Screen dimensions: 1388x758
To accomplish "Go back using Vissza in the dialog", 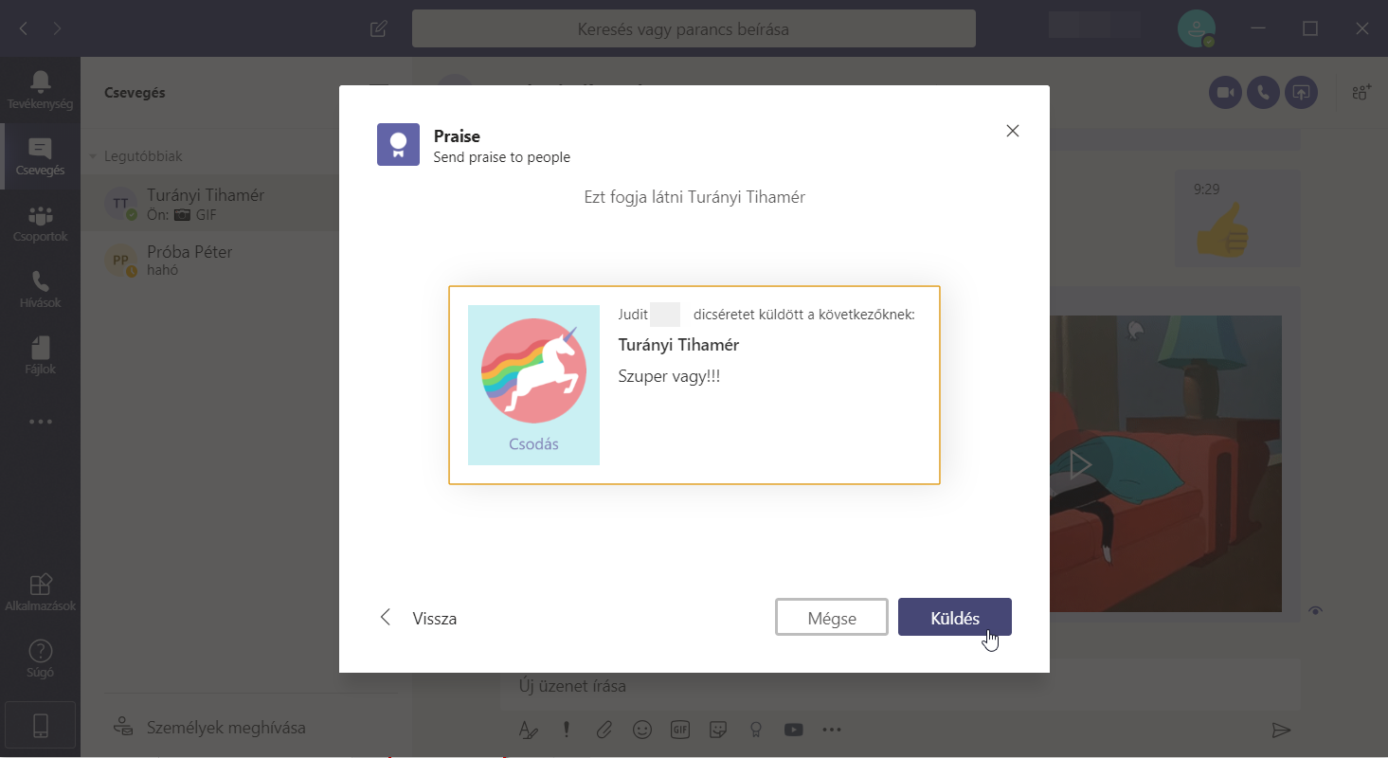I will (x=419, y=619).
